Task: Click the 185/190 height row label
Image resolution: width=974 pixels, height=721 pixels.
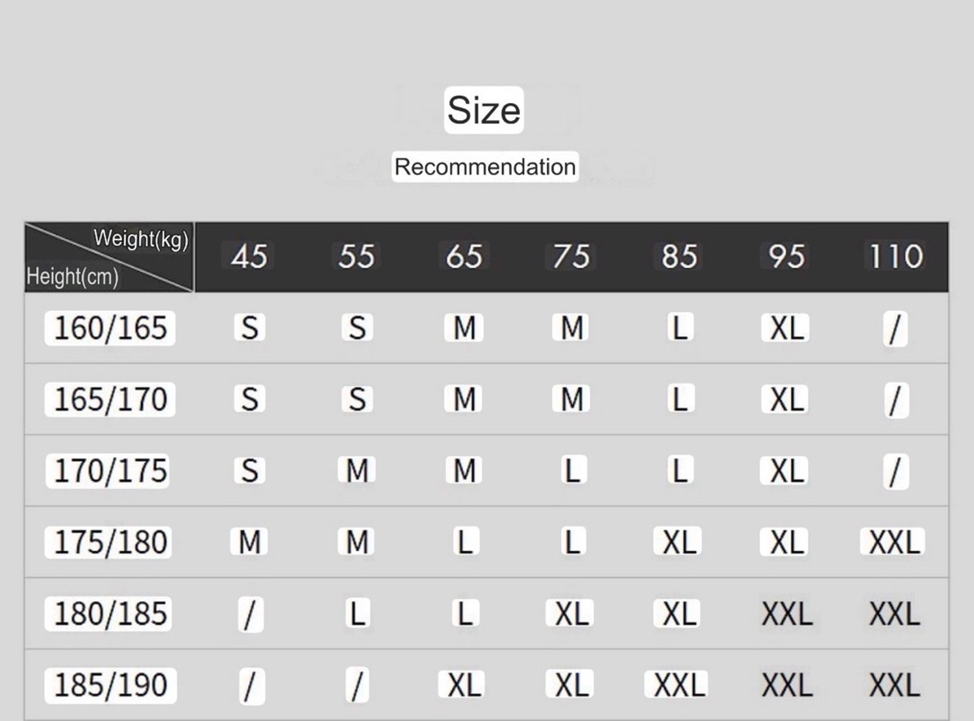Action: coord(110,685)
